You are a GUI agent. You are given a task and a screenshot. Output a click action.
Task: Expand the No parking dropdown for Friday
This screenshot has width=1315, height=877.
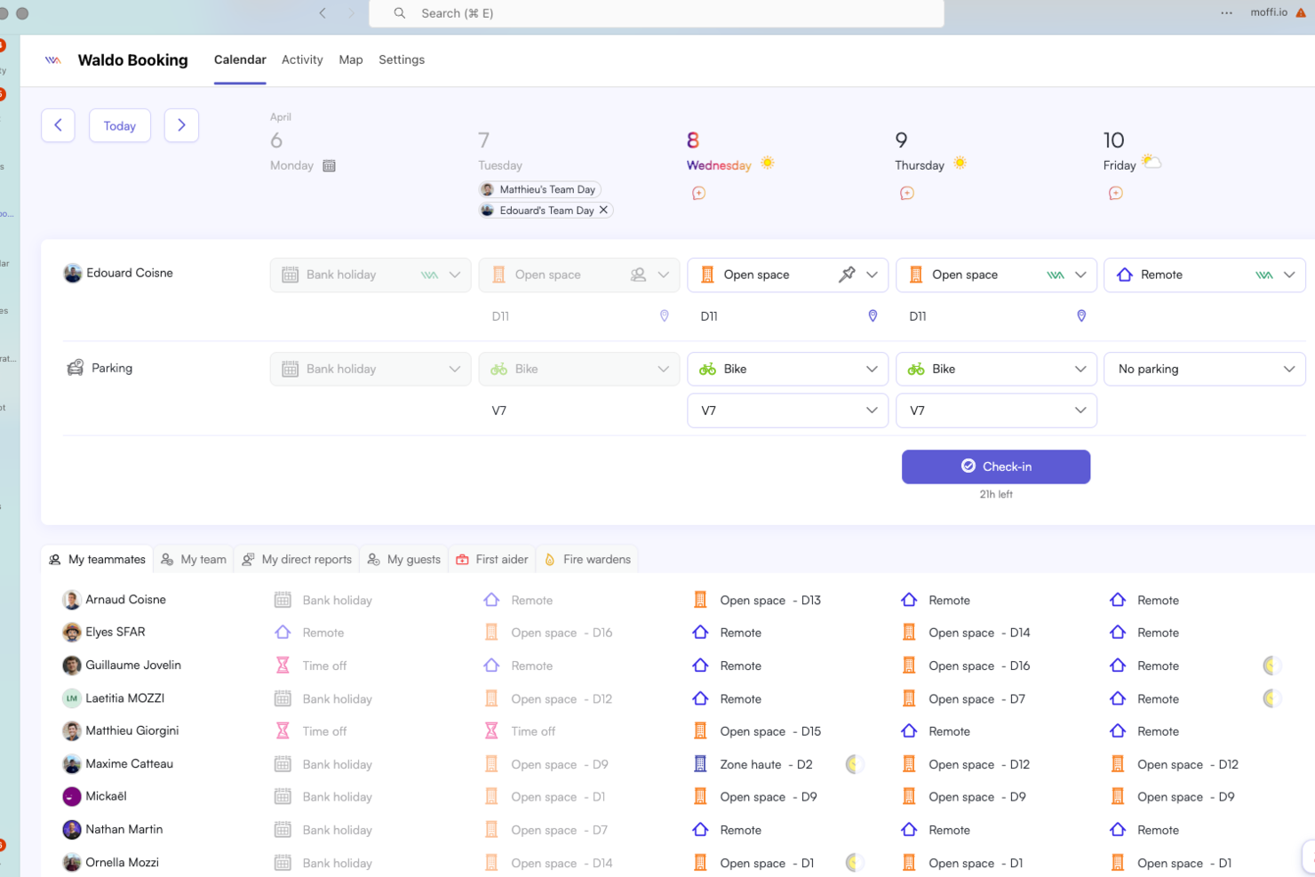[x=1290, y=368]
